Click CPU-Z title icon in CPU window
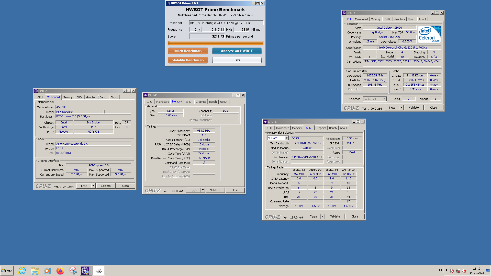Image resolution: width=491 pixels, height=276 pixels. [x=344, y=13]
